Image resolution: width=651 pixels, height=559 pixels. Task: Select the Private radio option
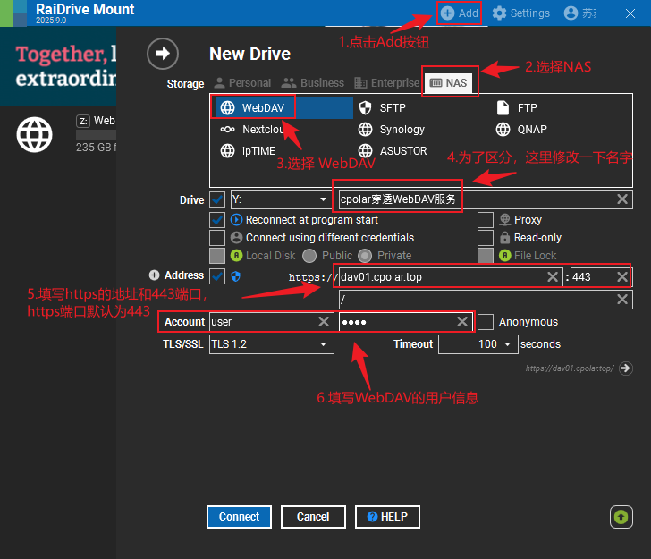tap(365, 256)
